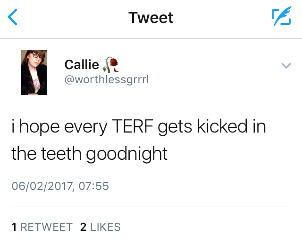Click the word kicked in the tweet
The width and height of the screenshot is (302, 243).
(222, 127)
